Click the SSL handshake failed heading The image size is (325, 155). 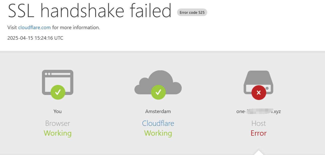coord(90,11)
